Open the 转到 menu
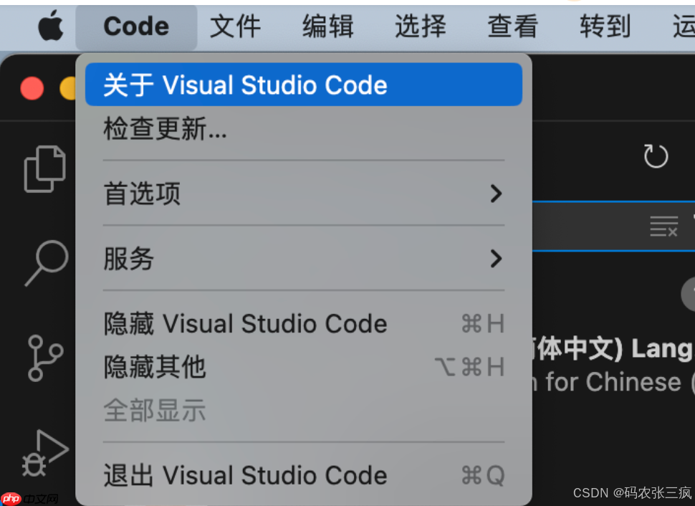Screen dimensions: 695x506 pyautogui.click(x=604, y=27)
